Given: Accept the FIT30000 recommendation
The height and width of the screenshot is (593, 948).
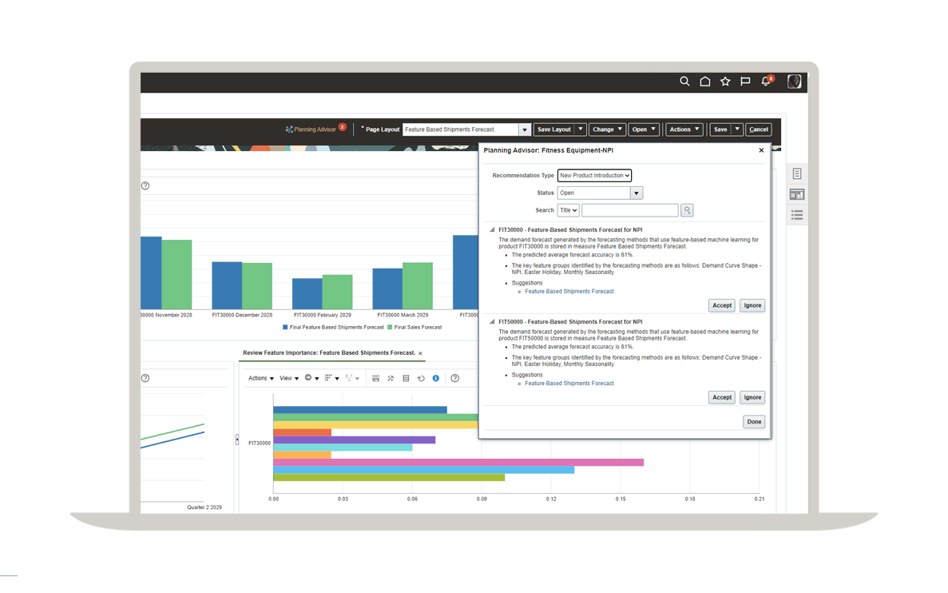Looking at the screenshot, I should coord(721,305).
